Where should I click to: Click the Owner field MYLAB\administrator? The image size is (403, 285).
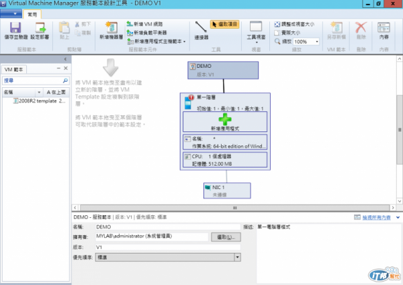pyautogui.click(x=152, y=237)
